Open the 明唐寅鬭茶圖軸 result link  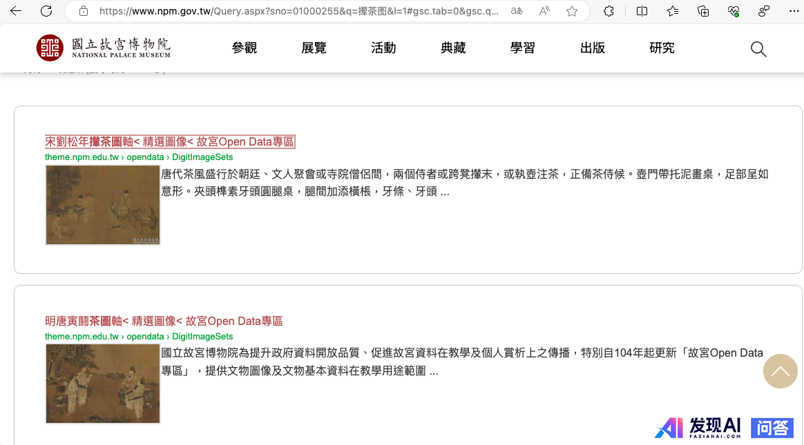point(164,321)
